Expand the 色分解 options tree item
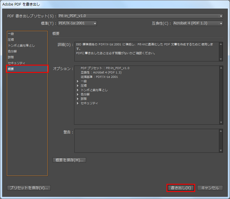 coord(78,95)
